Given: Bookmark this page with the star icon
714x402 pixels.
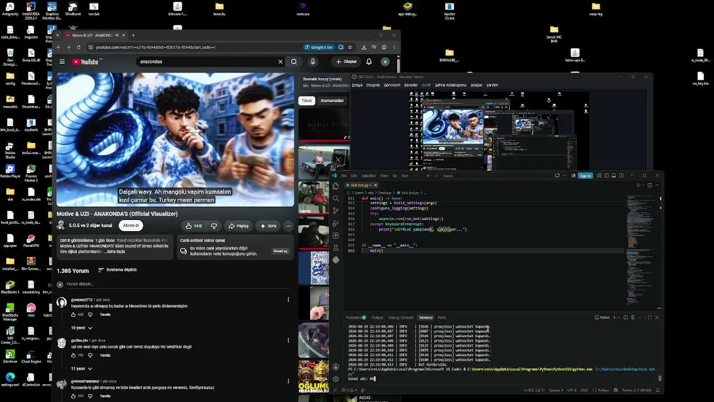Looking at the screenshot, I should 350,47.
